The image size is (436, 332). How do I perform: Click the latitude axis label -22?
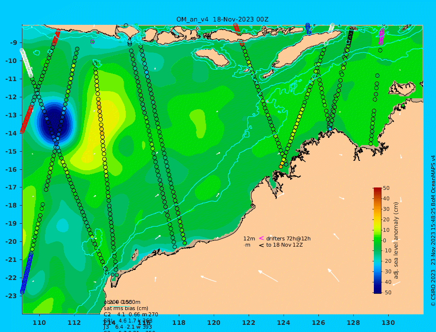coord(11,278)
